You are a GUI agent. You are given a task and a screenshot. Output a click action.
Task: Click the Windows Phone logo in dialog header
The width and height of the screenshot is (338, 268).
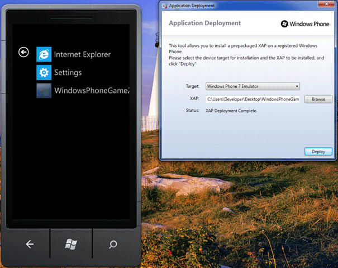[x=305, y=23]
